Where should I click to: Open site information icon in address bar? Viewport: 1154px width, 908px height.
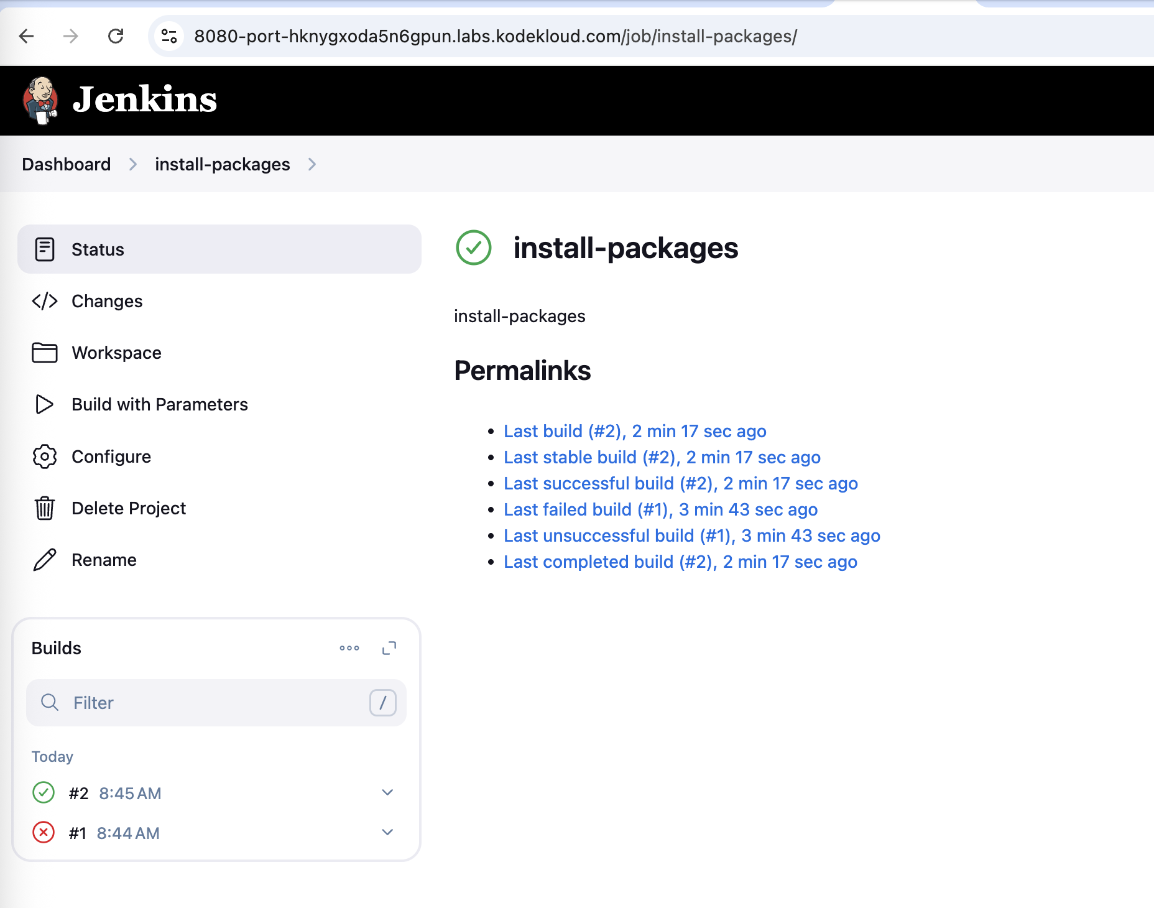(x=169, y=37)
